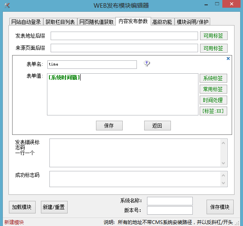This screenshot has height=226, width=243.
Task: Open the 时间处理 button
Action: (213, 100)
